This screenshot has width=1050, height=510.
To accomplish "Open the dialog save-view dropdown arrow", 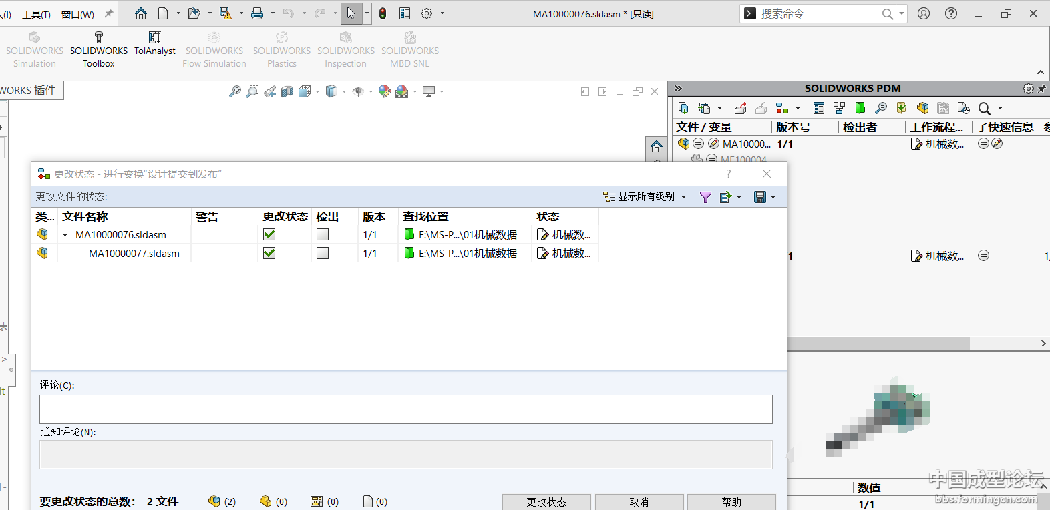I will [x=773, y=197].
